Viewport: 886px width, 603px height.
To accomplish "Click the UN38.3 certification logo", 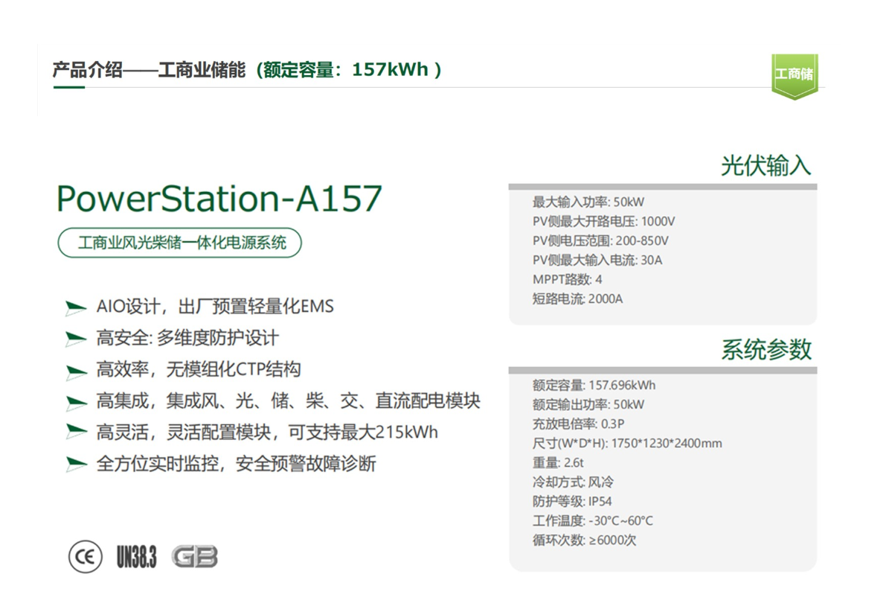I will pyautogui.click(x=136, y=557).
